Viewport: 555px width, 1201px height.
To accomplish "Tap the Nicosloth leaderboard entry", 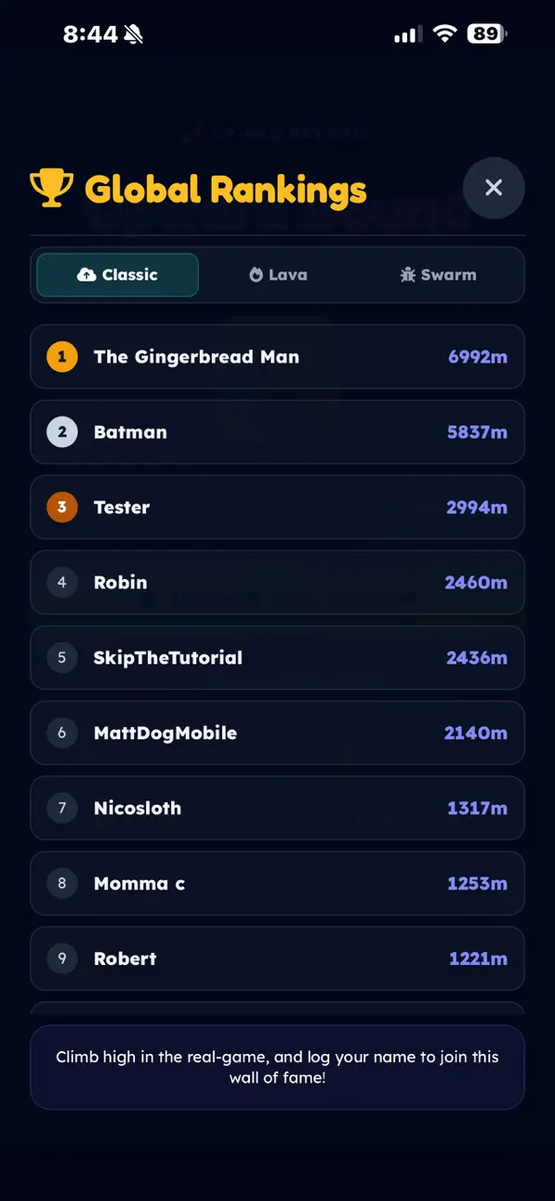I will [277, 808].
